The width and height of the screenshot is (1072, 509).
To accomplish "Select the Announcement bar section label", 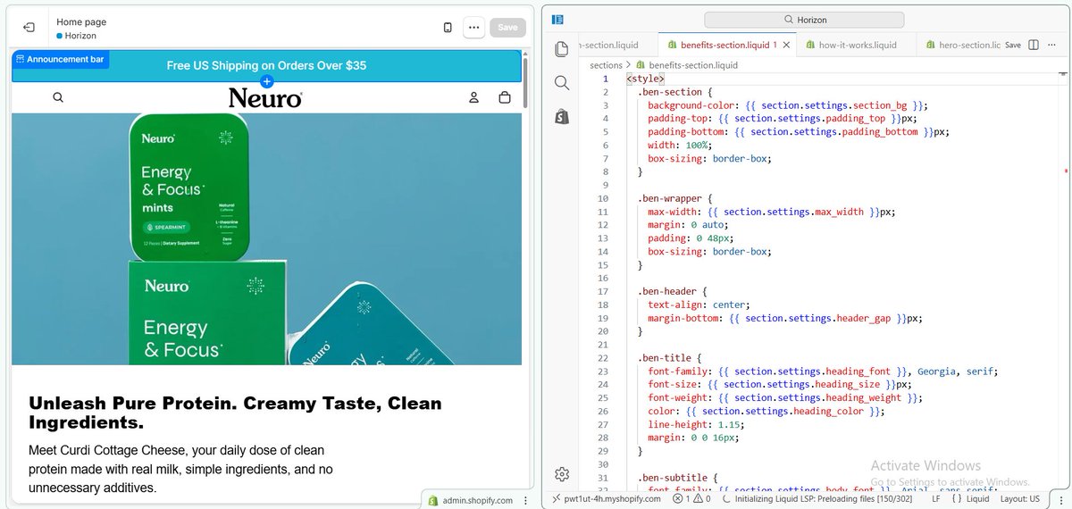I will (61, 60).
